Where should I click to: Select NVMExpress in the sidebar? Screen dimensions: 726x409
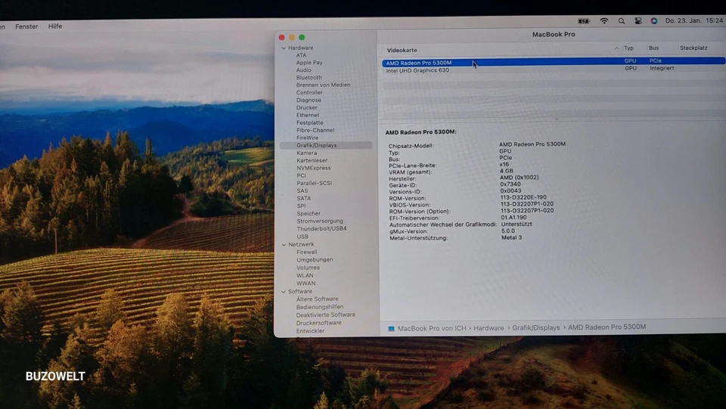coord(313,168)
